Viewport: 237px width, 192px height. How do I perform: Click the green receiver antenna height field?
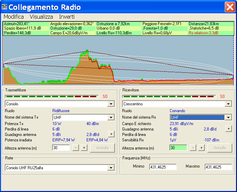click(x=178, y=147)
